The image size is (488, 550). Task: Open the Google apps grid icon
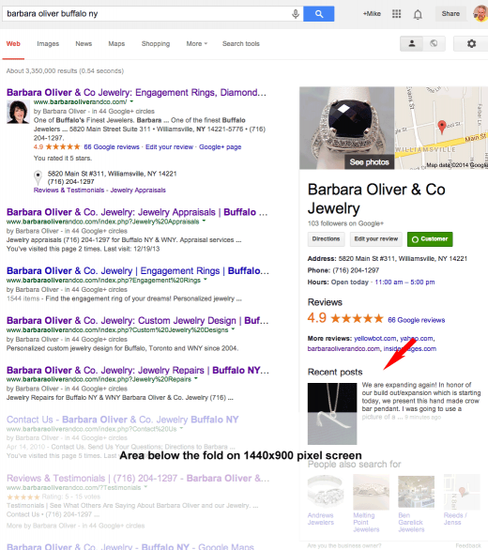(x=396, y=14)
